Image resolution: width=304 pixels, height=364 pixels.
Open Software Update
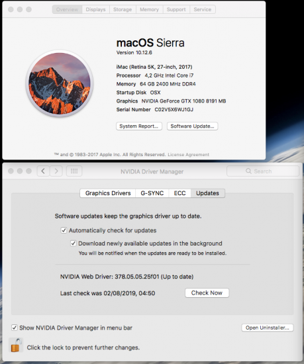coord(192,126)
